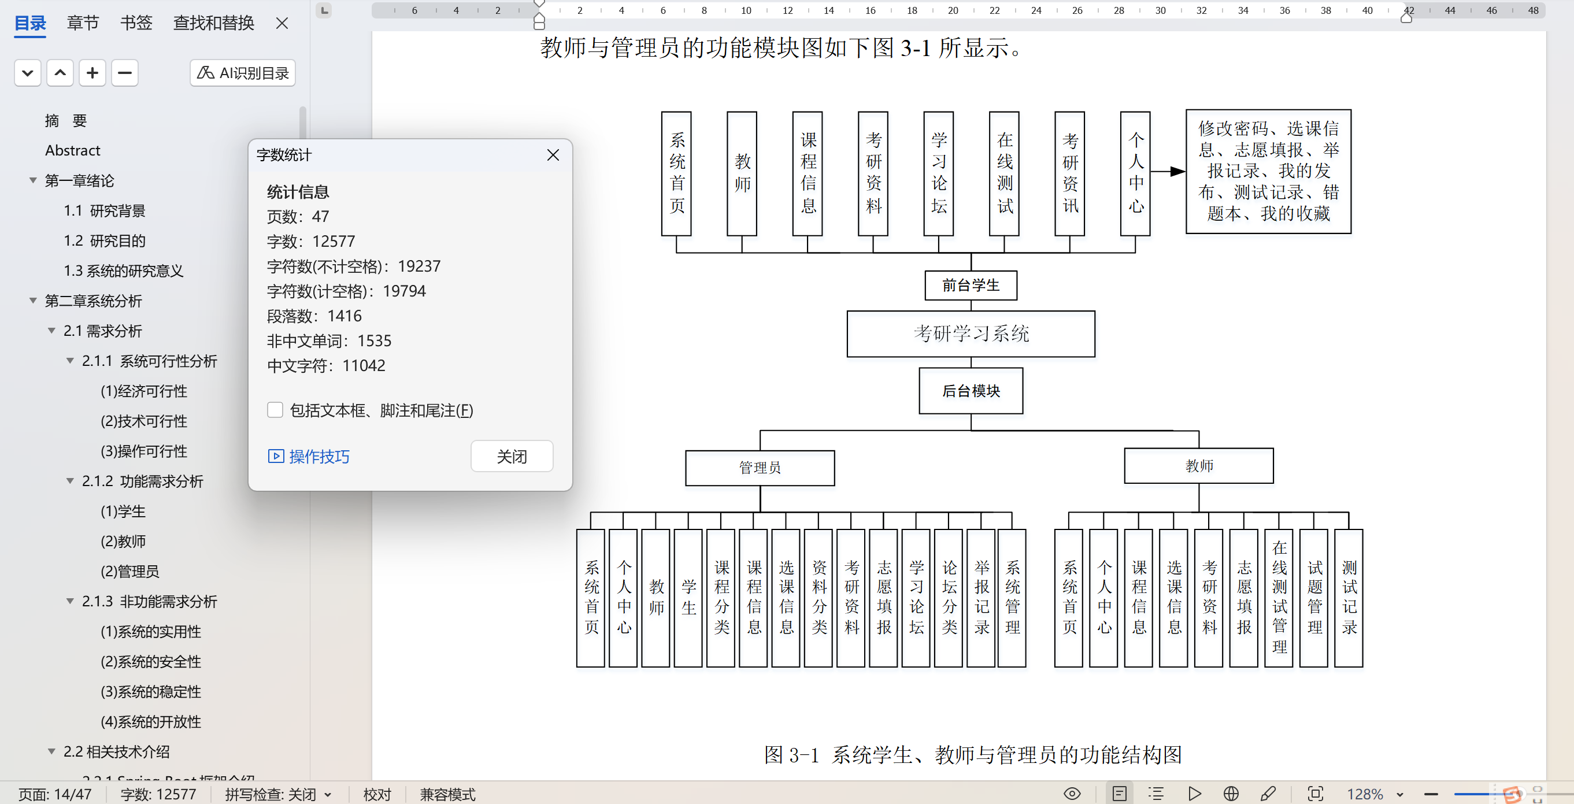Viewport: 1574px width, 804px height.
Task: Open web layout globe icon
Action: pyautogui.click(x=1231, y=794)
